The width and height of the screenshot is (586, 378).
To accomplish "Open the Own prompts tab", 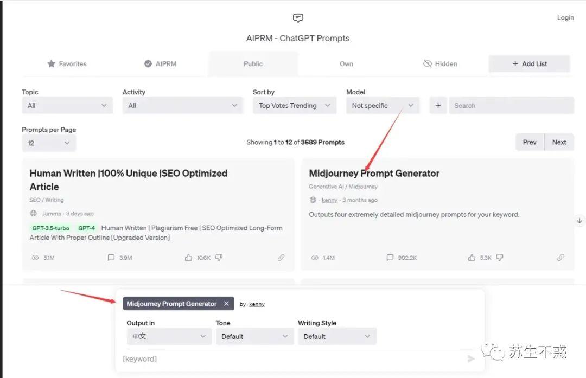I will 346,64.
